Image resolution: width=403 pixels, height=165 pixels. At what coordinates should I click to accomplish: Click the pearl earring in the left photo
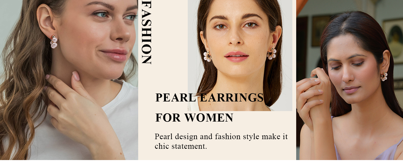(x=54, y=42)
